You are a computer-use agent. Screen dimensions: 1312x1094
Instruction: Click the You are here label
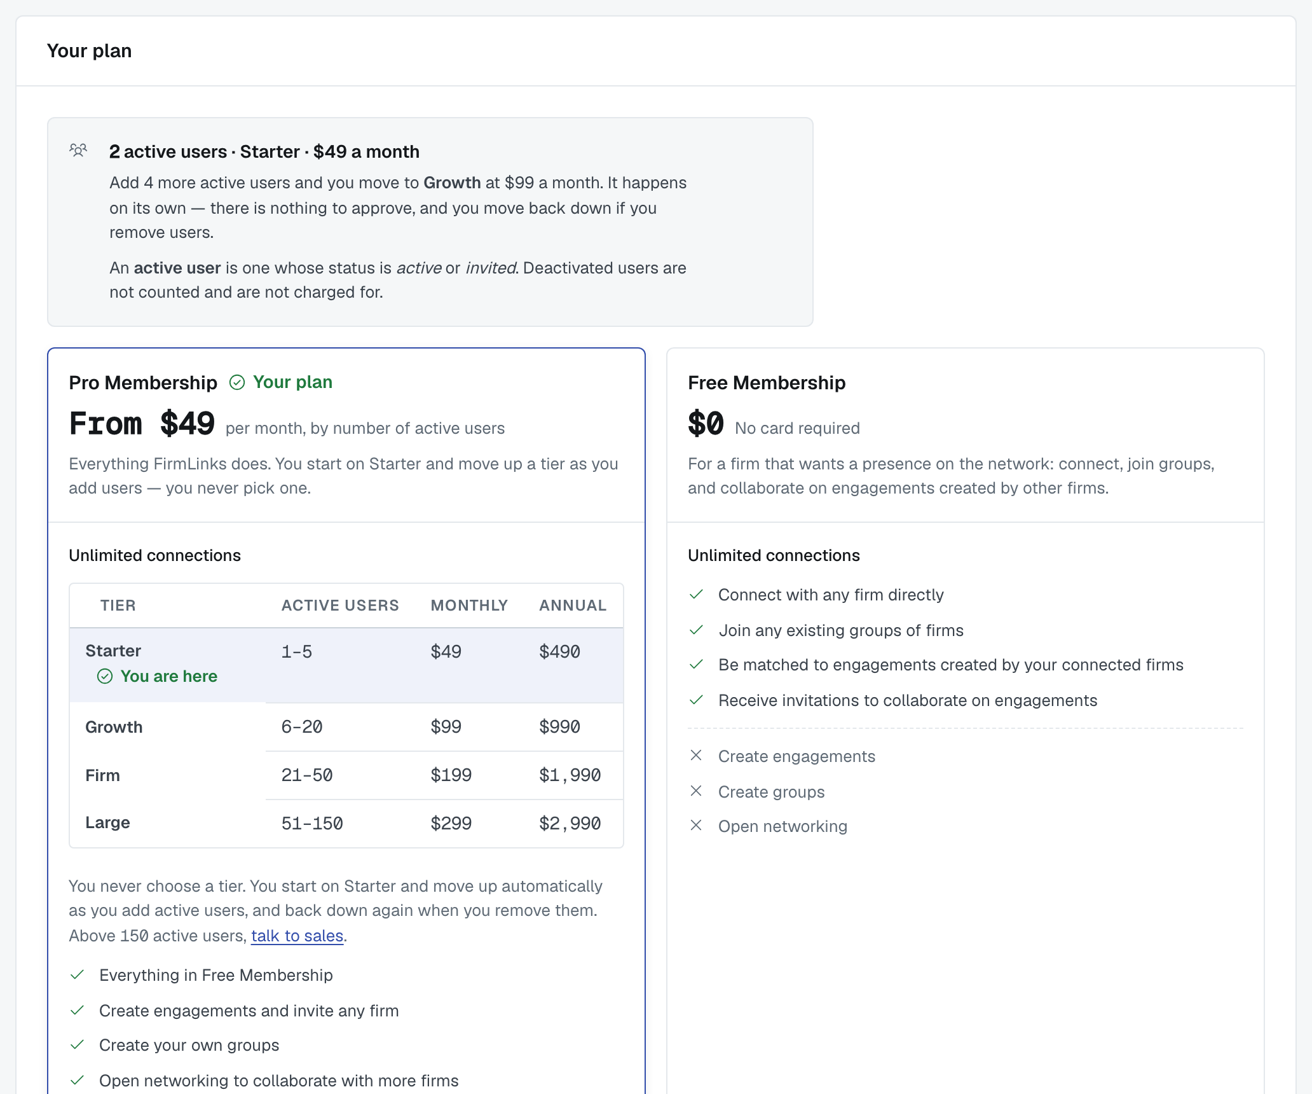point(169,676)
